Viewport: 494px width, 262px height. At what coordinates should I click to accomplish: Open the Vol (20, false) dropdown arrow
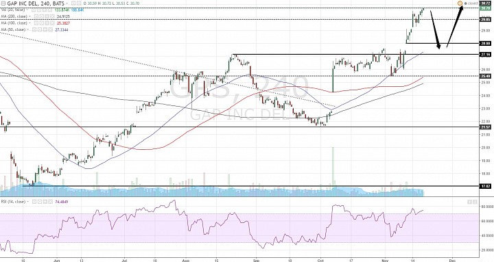[x=27, y=10]
